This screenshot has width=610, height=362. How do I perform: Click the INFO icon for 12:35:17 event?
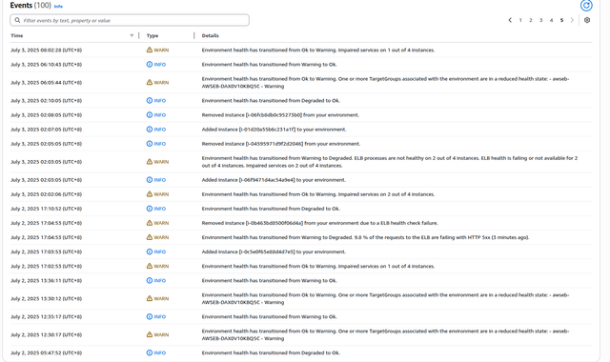tap(150, 316)
